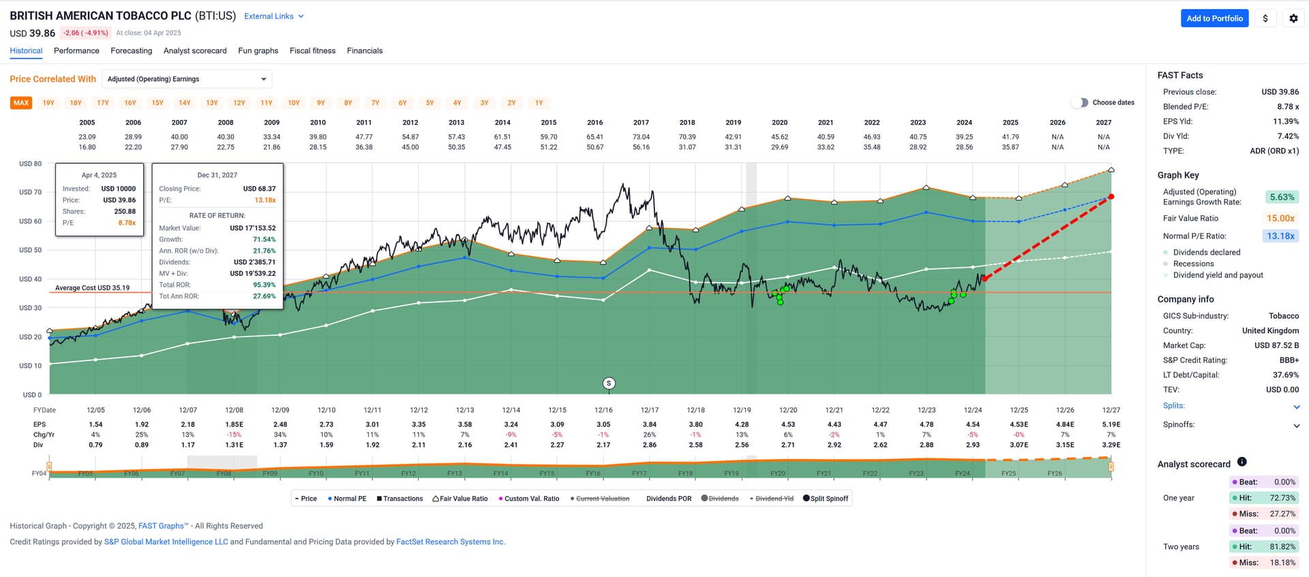Viewport: 1309px width, 577px height.
Task: Enable Dividend Yld legend item
Action: (x=772, y=499)
